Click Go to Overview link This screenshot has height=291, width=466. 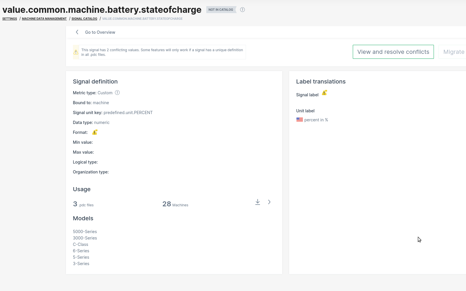click(100, 32)
